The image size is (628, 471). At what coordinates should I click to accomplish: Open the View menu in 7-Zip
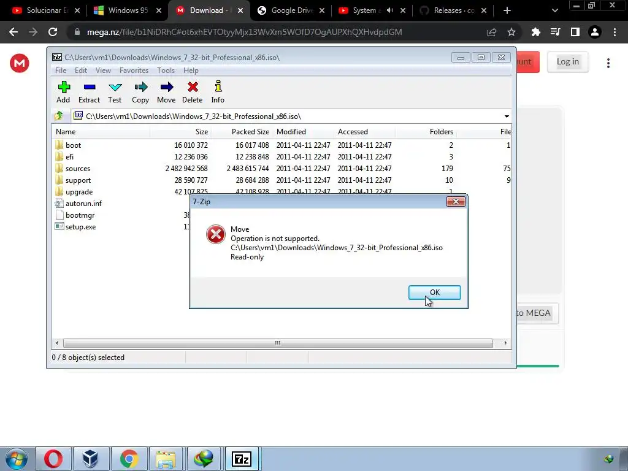pos(103,71)
